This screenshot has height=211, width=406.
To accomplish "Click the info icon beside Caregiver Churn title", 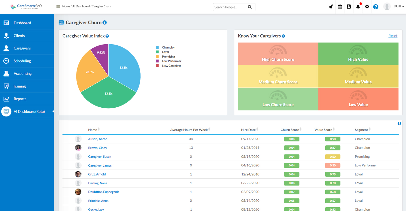I will 104,22.
